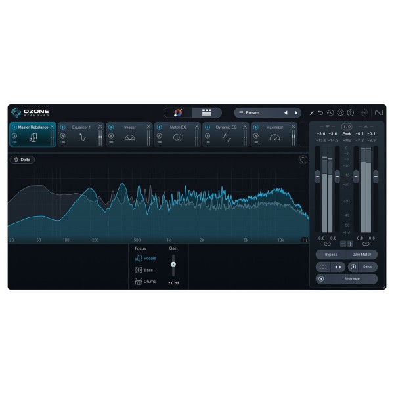The width and height of the screenshot is (394, 394).
Task: Load the next preset
Action: [x=296, y=113]
